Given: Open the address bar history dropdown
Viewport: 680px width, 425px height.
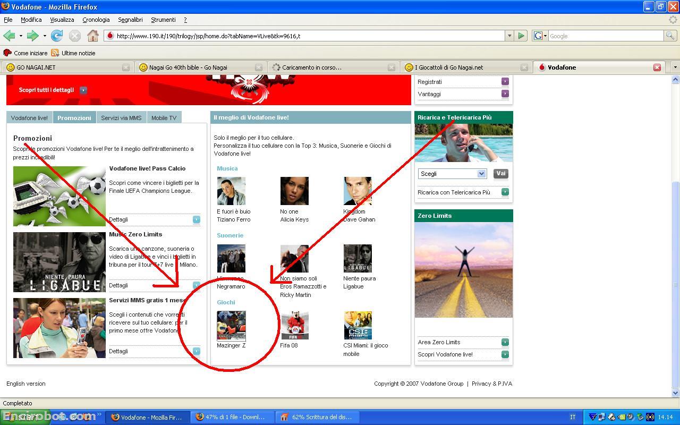Looking at the screenshot, I should tap(509, 36).
